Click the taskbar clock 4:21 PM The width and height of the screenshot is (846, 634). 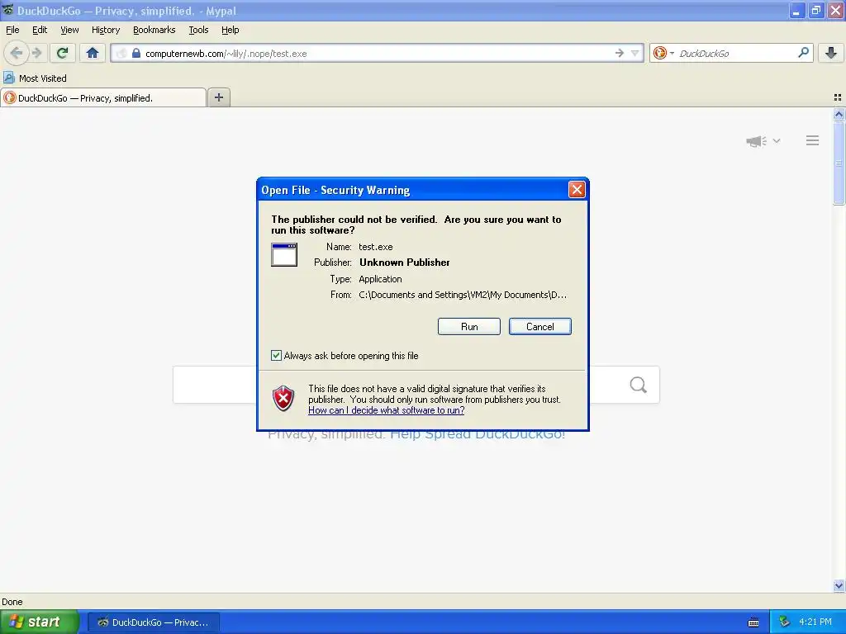[x=815, y=622]
